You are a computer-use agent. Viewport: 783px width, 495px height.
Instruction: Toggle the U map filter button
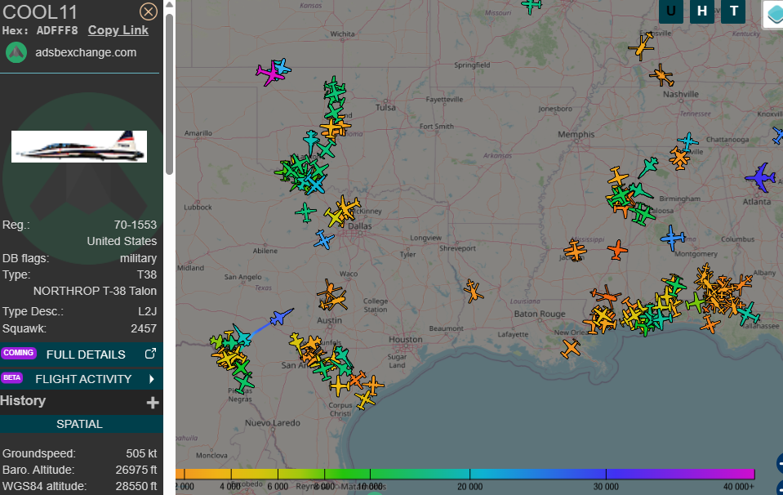pos(671,11)
